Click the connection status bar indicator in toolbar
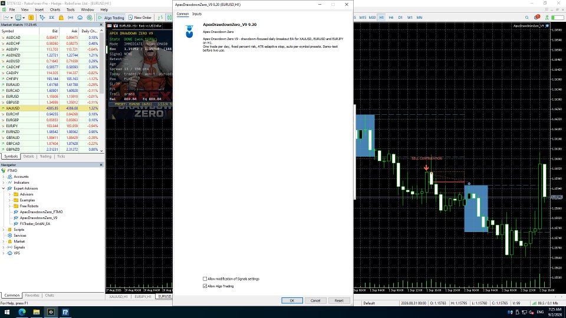Image resolution: width=566 pixels, height=318 pixels. 558,17
